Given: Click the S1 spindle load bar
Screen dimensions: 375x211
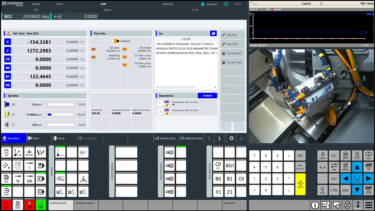Looking at the screenshot, I should coord(60,115).
